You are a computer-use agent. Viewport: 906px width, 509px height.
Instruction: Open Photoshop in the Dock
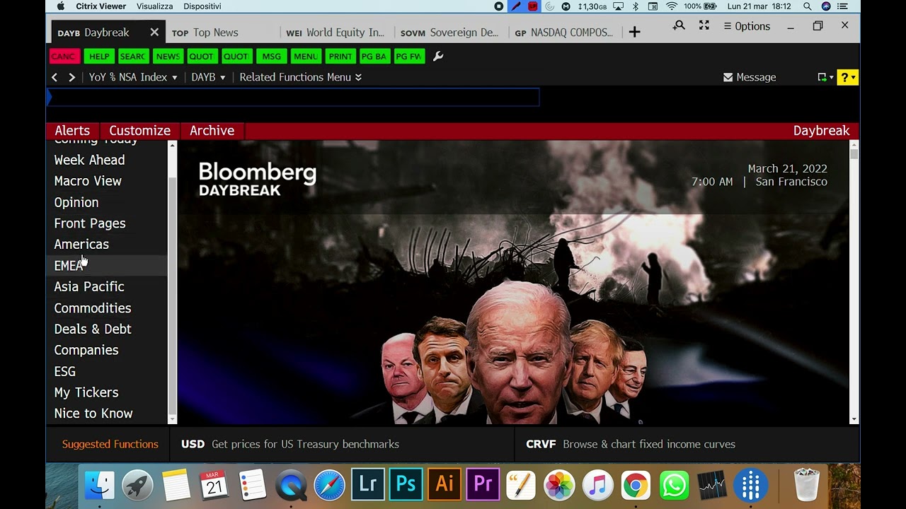pos(406,486)
